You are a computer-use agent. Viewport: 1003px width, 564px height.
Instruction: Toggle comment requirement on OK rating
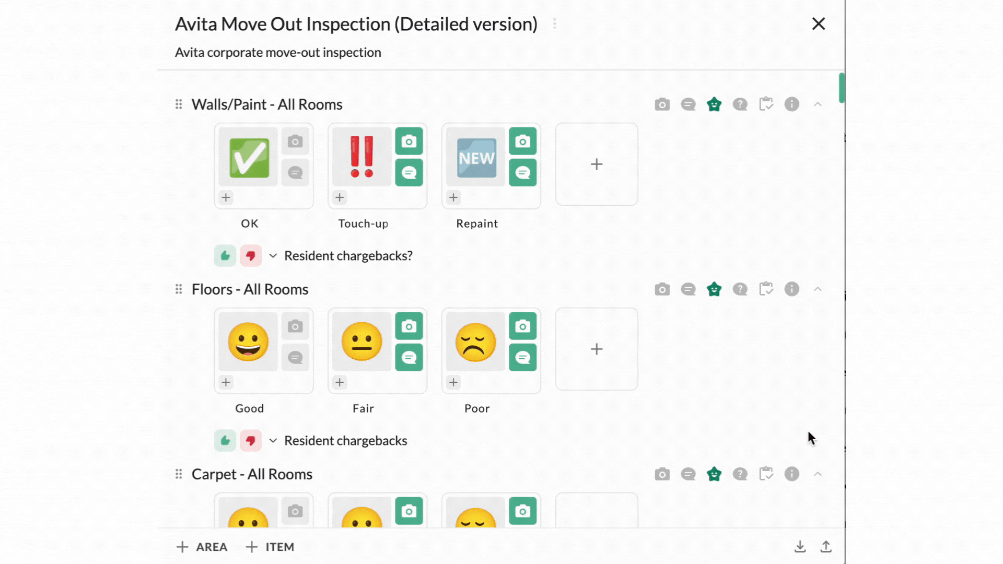(295, 172)
